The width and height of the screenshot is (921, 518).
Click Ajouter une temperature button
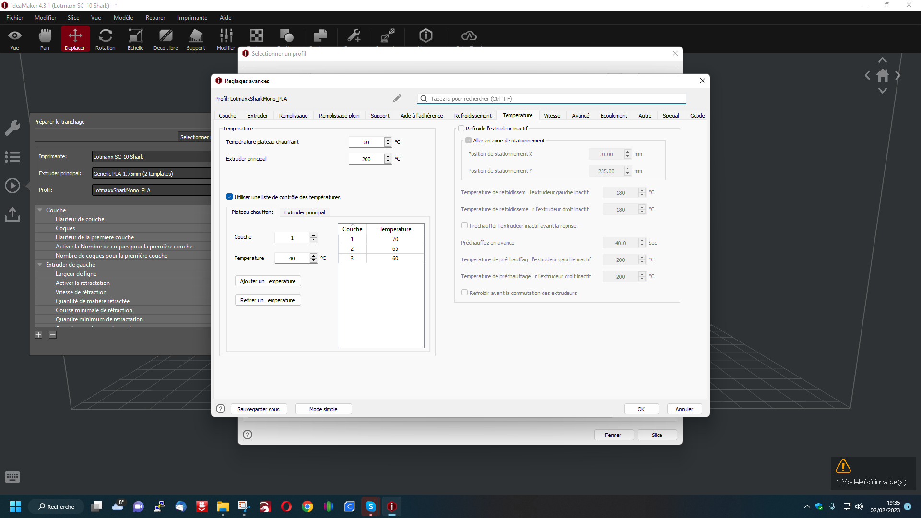268,281
